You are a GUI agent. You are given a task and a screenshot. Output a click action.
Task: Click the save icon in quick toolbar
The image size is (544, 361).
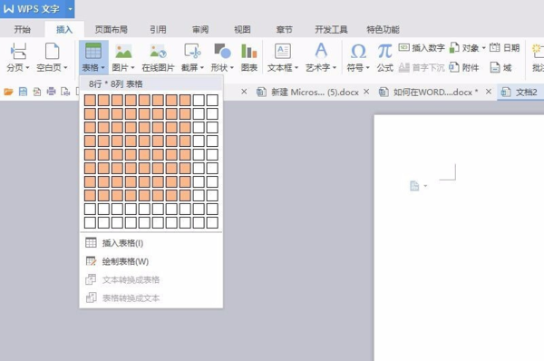[23, 92]
